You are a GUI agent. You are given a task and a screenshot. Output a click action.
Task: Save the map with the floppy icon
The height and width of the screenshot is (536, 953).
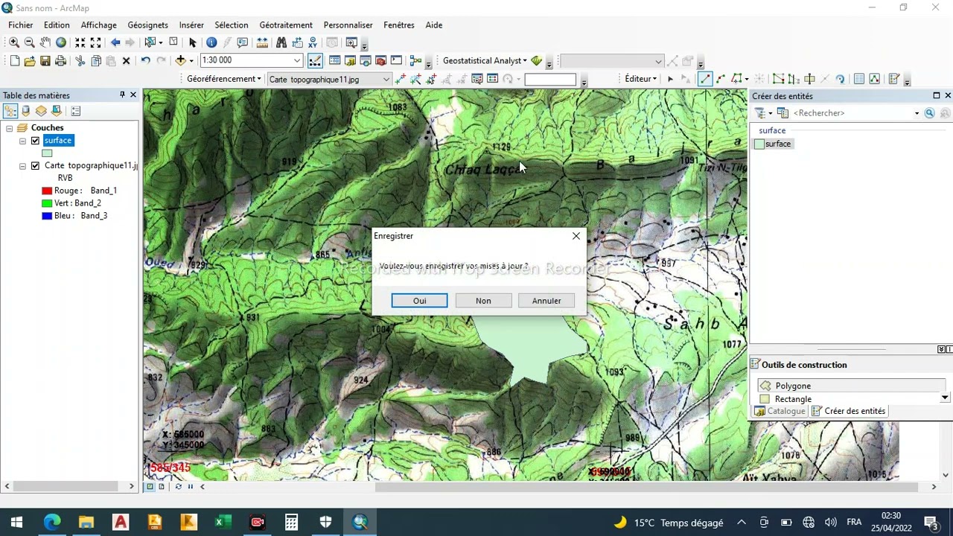point(45,60)
